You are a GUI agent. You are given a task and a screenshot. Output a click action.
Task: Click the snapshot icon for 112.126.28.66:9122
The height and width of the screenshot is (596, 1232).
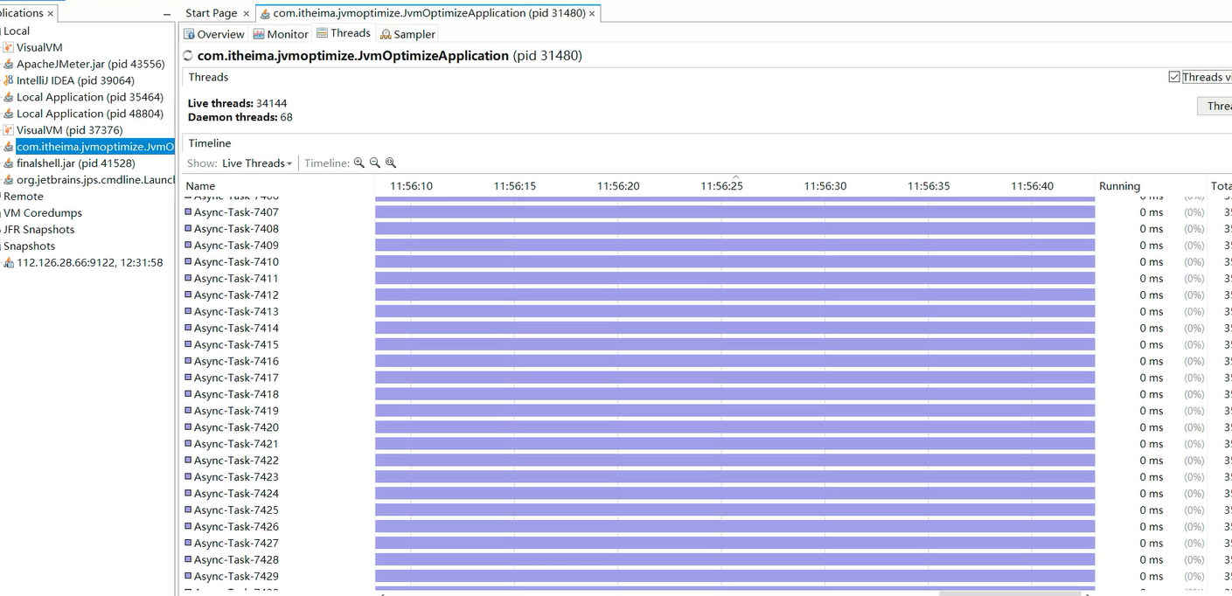9,262
